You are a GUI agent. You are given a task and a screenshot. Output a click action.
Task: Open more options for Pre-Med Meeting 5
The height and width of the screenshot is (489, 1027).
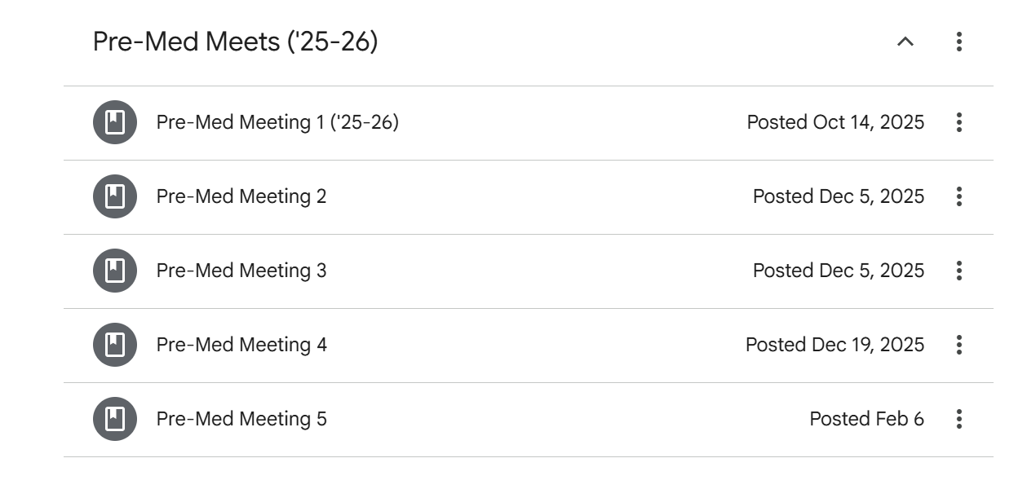(x=958, y=420)
